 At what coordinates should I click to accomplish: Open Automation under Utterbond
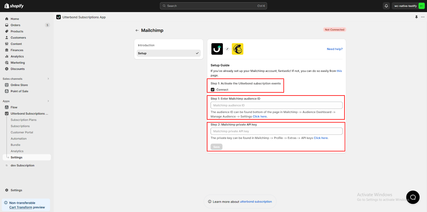click(x=18, y=139)
